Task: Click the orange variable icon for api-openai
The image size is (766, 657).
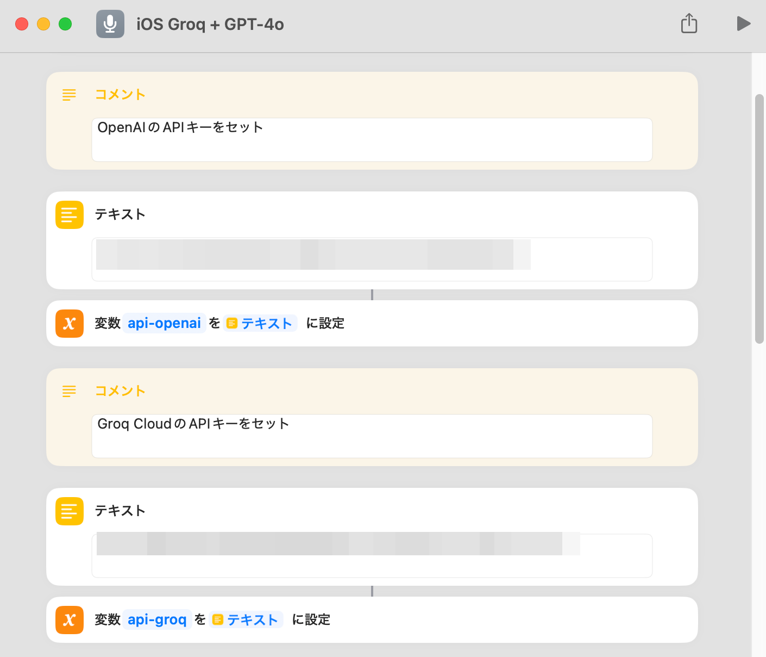Action: [x=70, y=324]
